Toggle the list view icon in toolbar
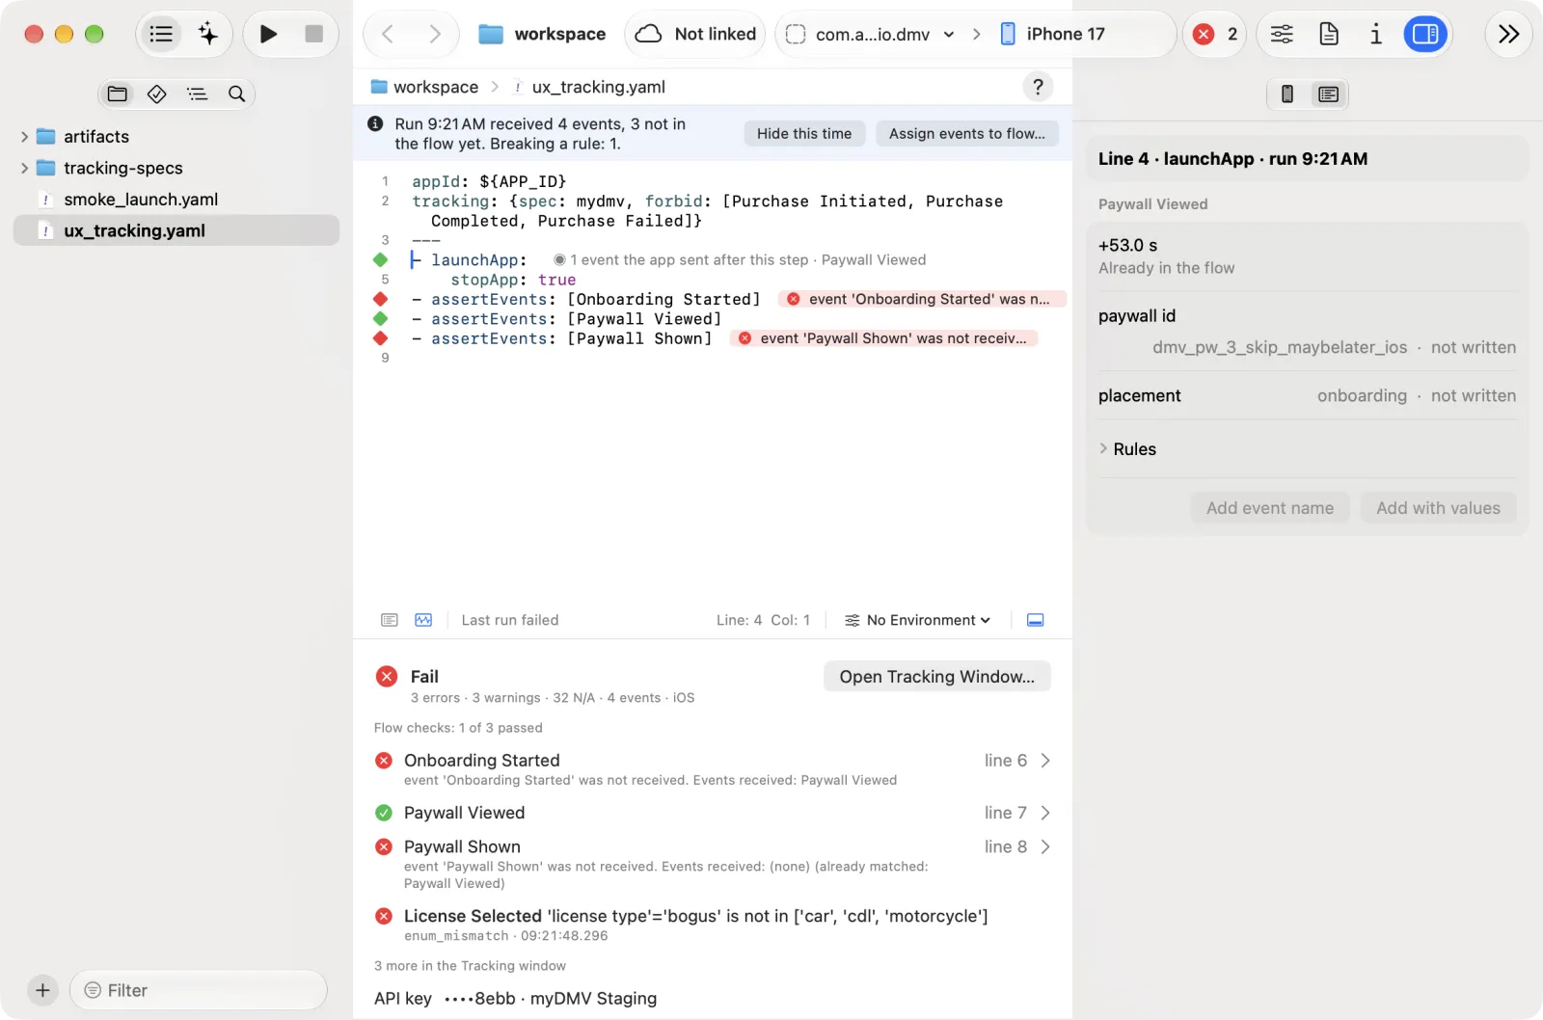The image size is (1543, 1020). click(161, 34)
